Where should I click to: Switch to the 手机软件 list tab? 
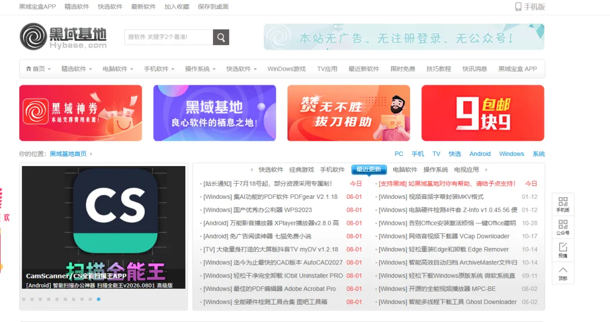[332, 169]
